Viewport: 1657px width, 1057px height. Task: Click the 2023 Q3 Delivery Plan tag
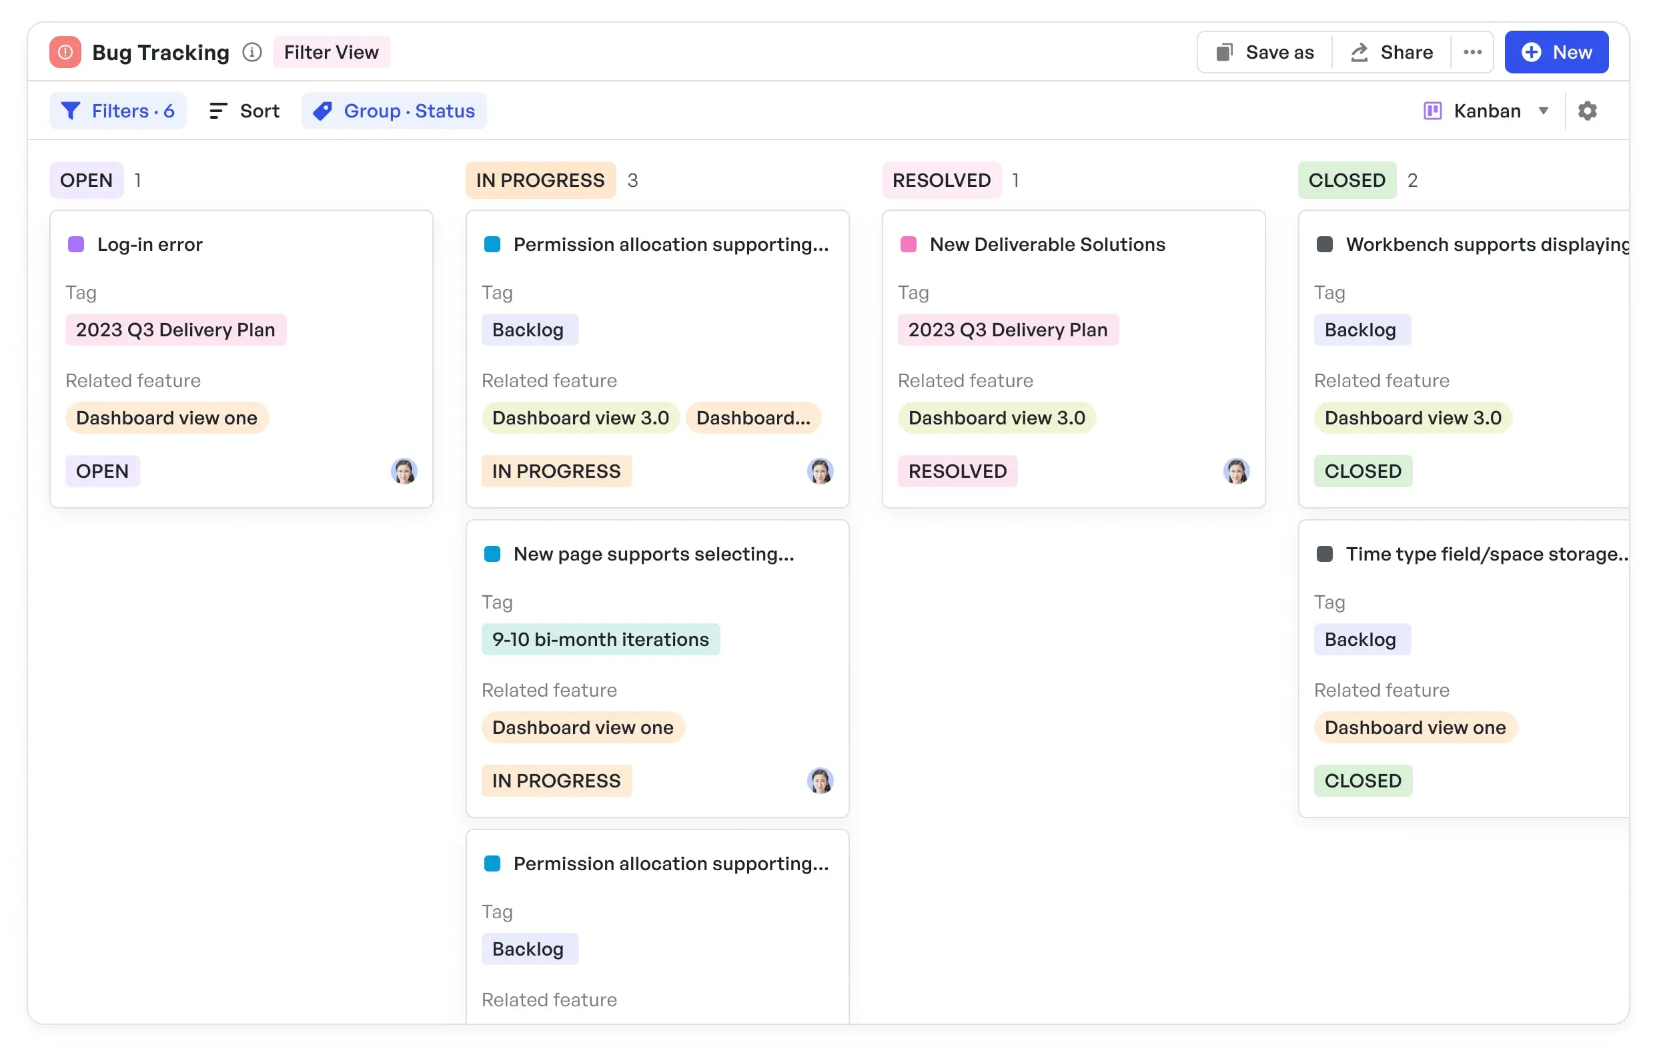(175, 328)
